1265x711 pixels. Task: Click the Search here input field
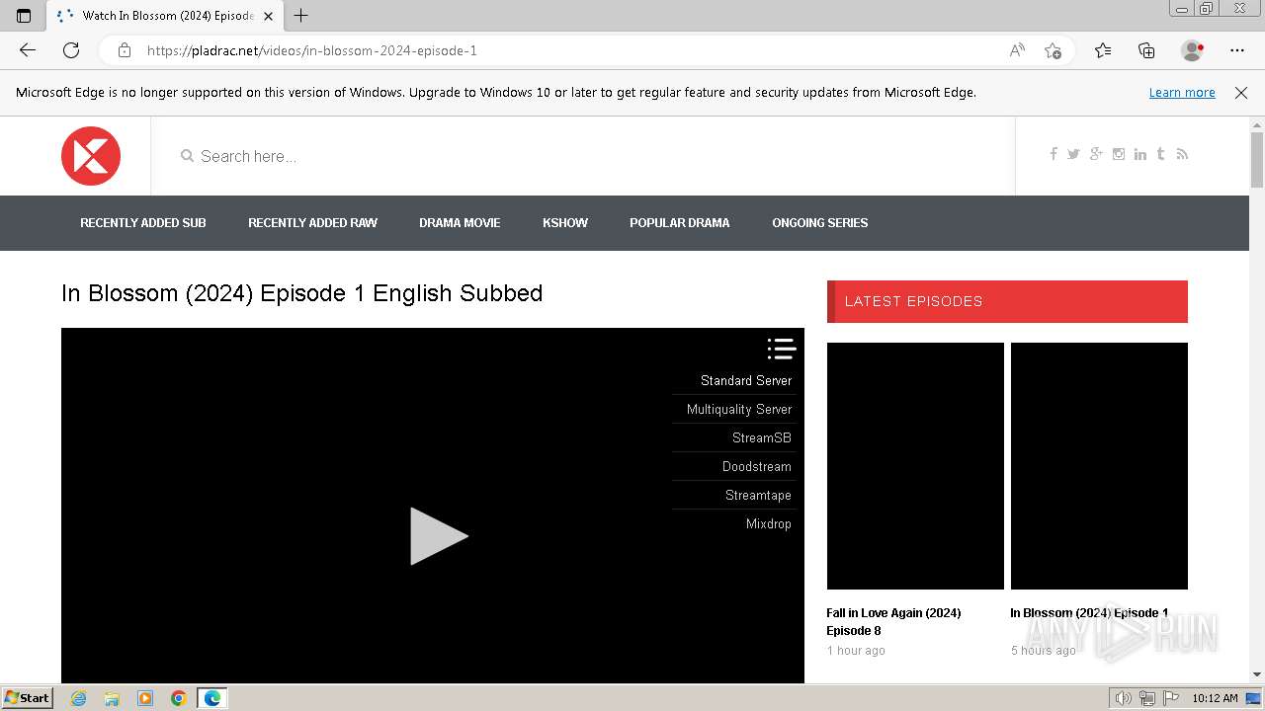point(583,156)
